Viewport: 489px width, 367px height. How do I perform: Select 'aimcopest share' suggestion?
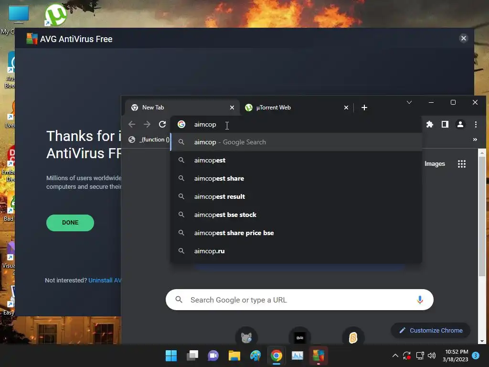point(296,178)
